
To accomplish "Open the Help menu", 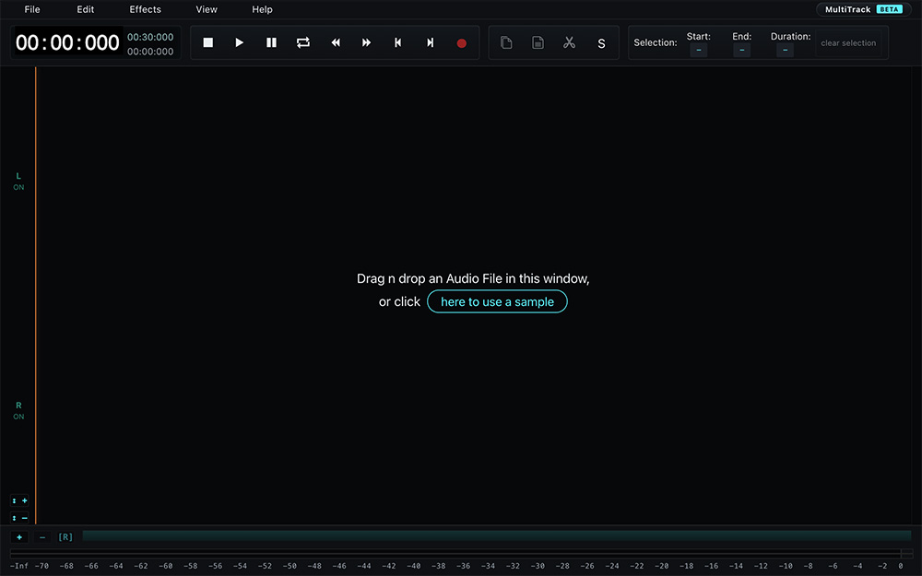I will (262, 9).
